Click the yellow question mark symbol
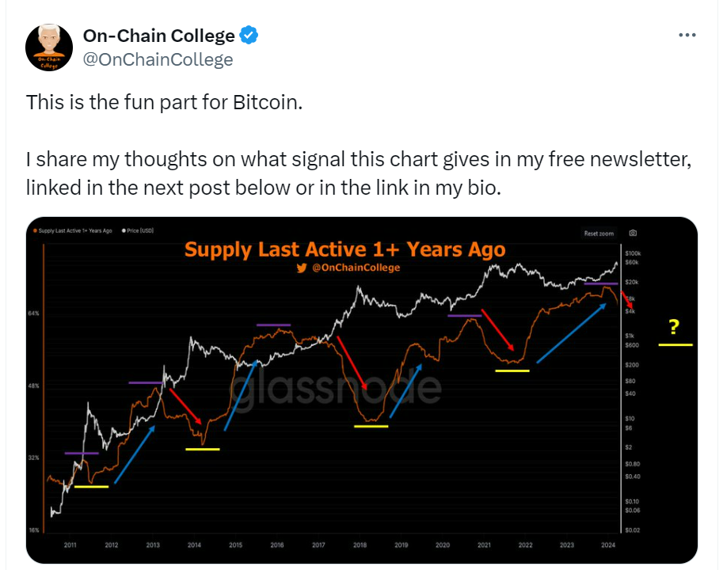The height and width of the screenshot is (570, 723). (674, 327)
